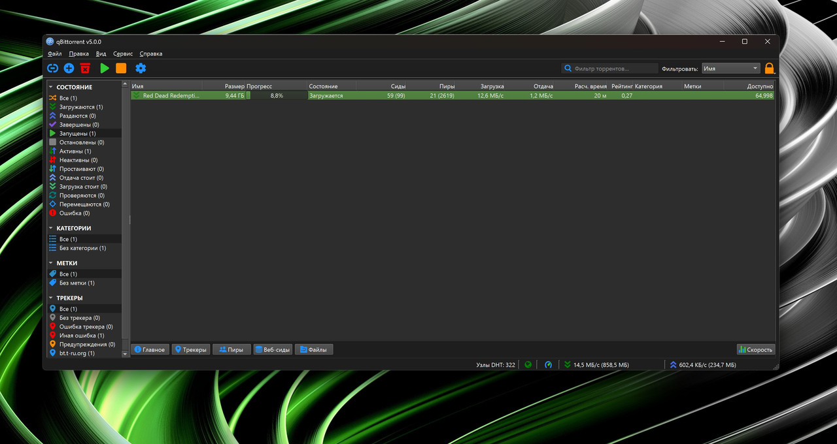Select Запущены (1) filter

click(84, 133)
